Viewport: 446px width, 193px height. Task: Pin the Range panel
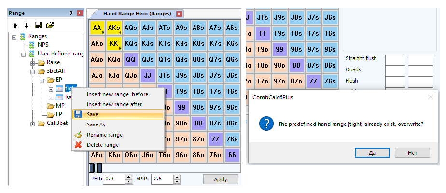(x=71, y=13)
